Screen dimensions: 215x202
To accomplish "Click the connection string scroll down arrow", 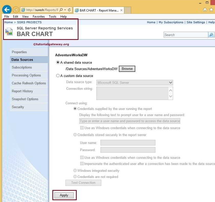I will 171,96.
